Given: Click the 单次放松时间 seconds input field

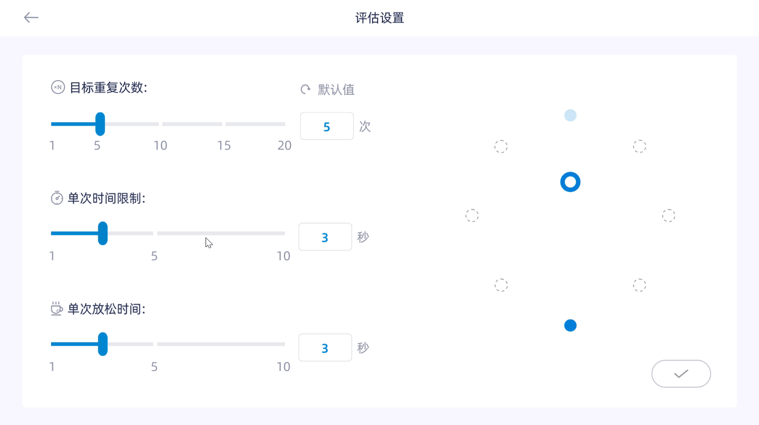Looking at the screenshot, I should point(325,347).
